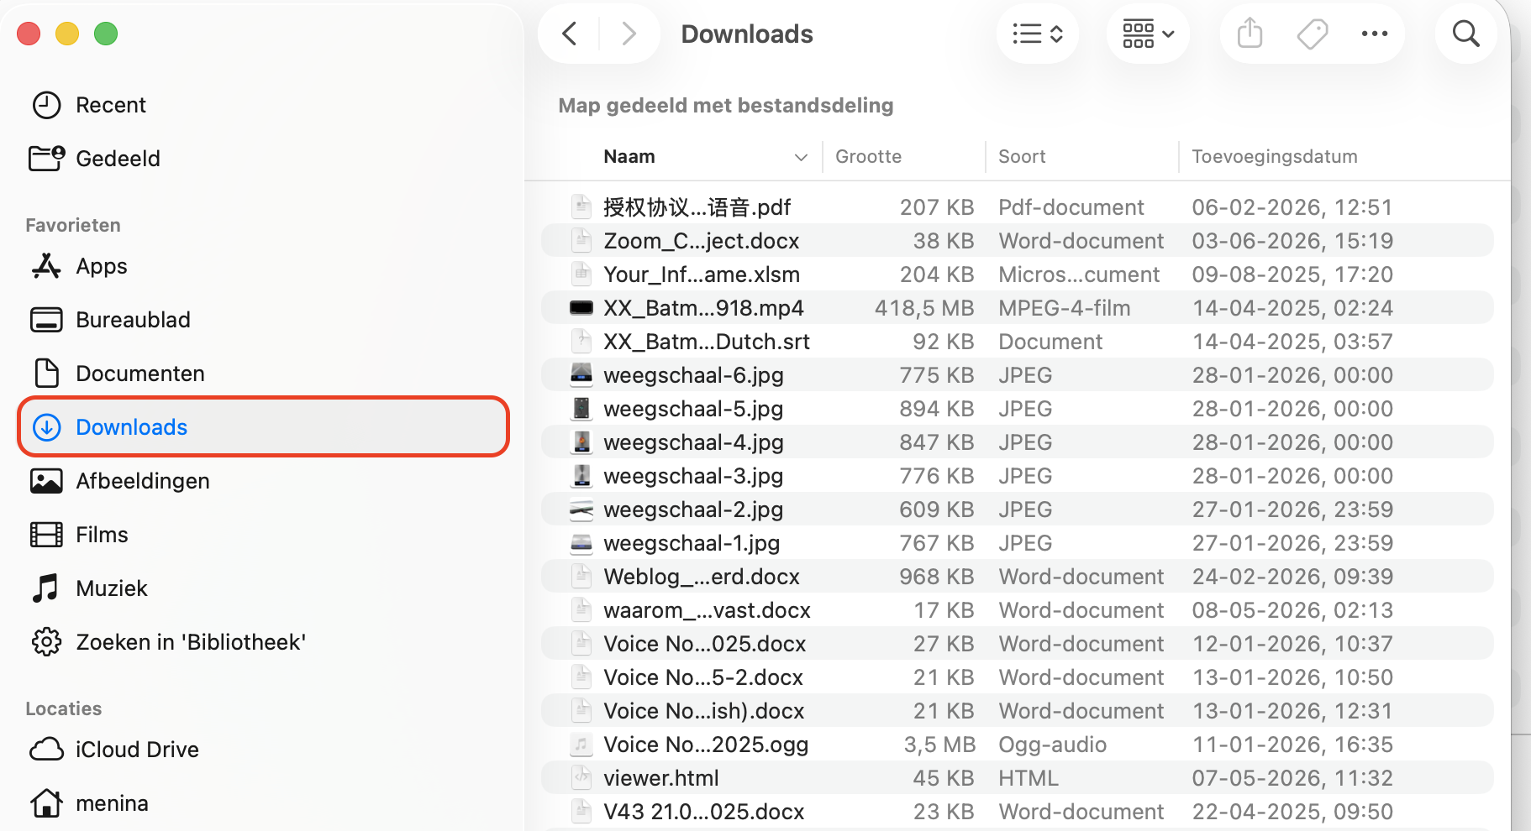Click the 418,5 MB size cell
Screen dimensions: 1531x831
pos(924,308)
